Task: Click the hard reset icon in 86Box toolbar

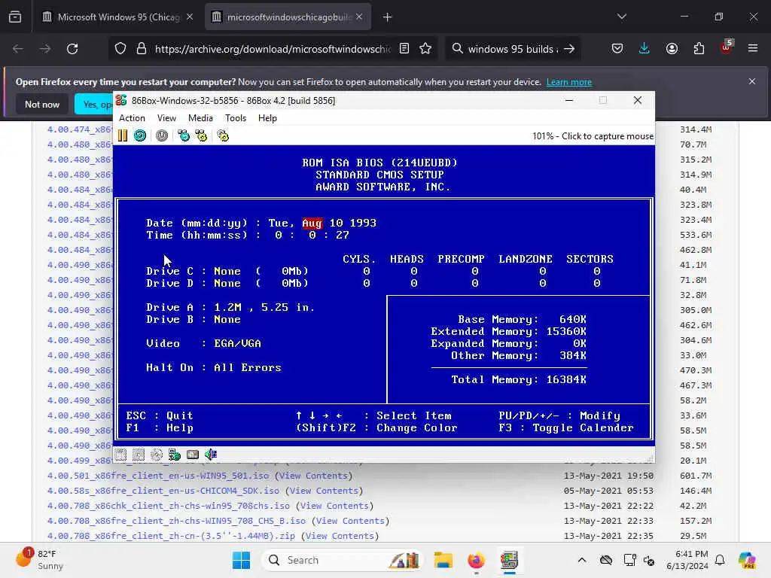Action: 140,135
